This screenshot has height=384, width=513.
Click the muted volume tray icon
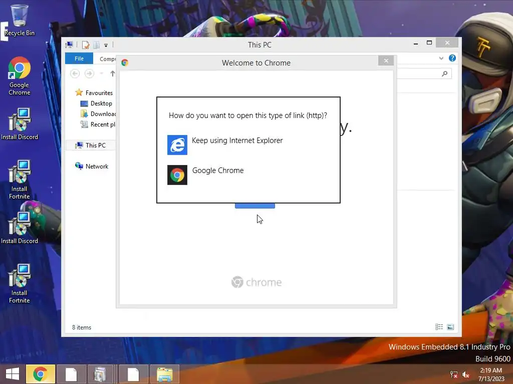point(466,374)
